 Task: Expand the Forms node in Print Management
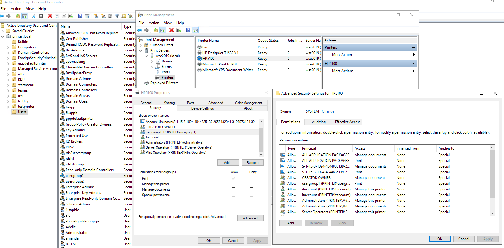click(152, 67)
